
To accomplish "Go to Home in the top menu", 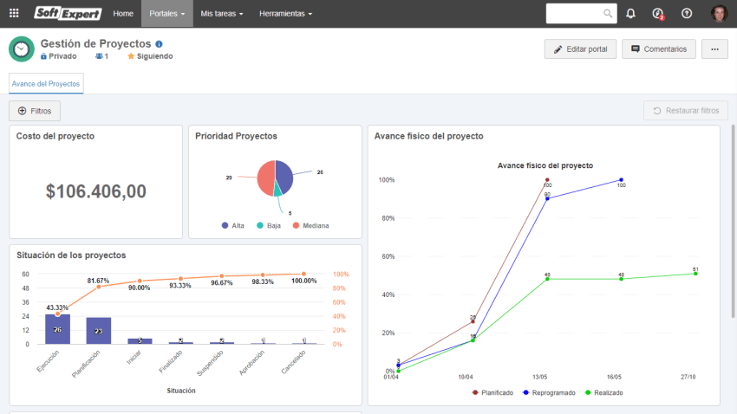I will click(123, 14).
